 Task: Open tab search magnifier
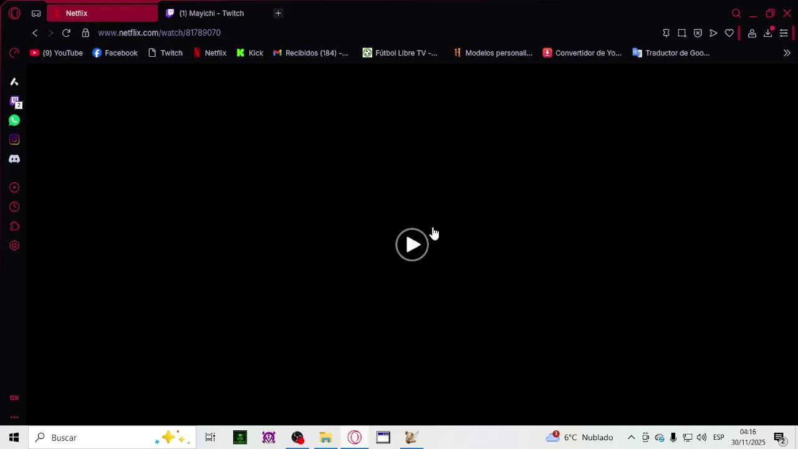[x=736, y=13]
